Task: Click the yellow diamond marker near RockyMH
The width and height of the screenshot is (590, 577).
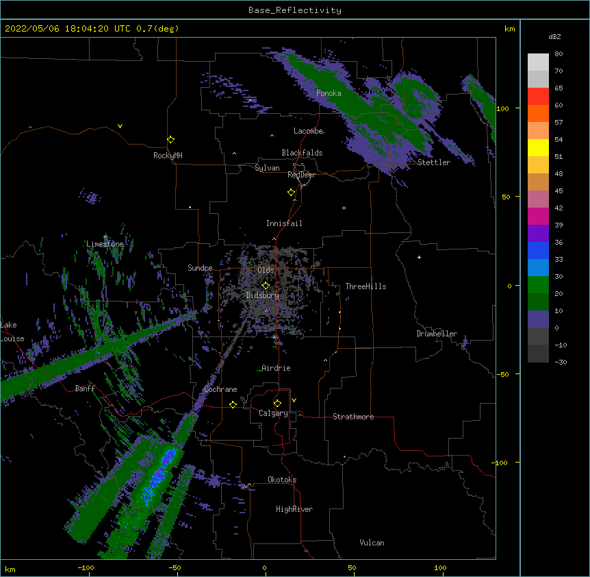Action: tap(171, 140)
